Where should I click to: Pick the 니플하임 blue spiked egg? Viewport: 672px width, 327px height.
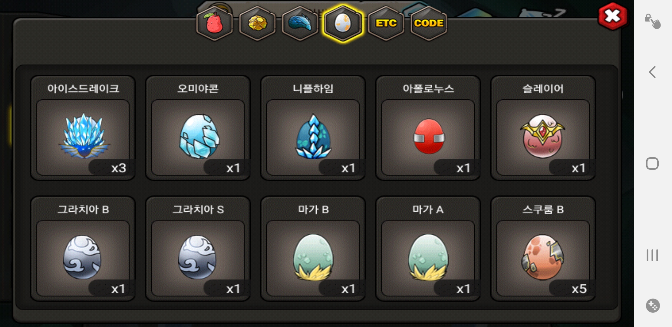click(x=313, y=128)
